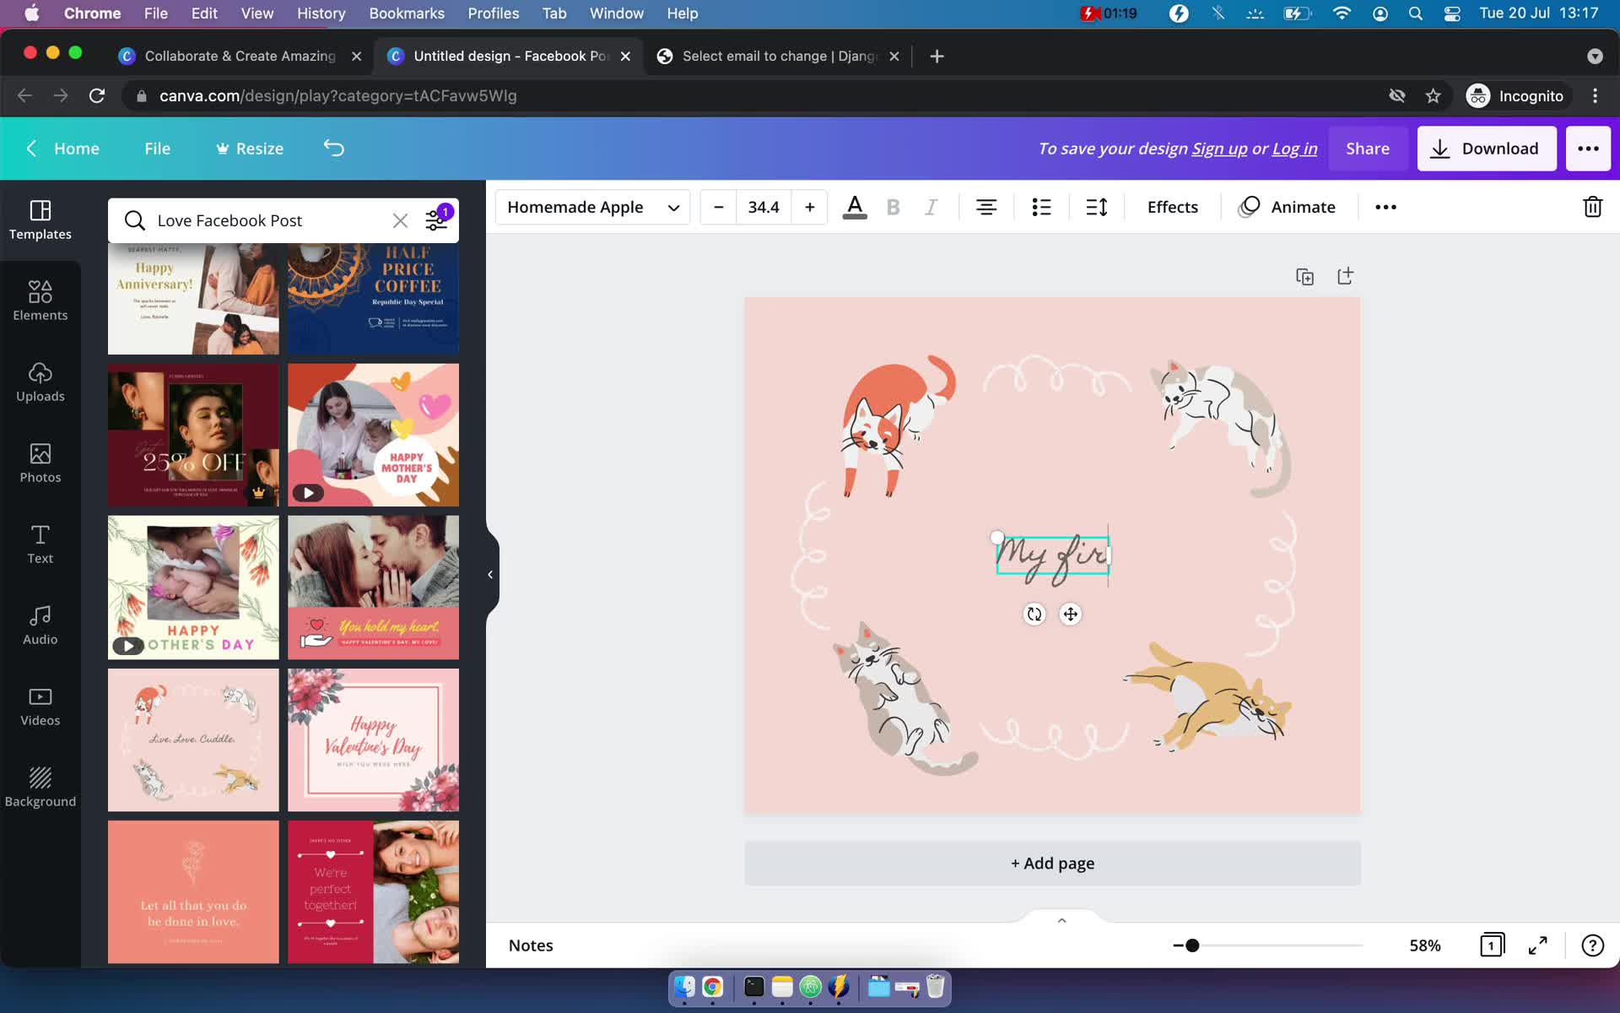Increase the font size
The width and height of the screenshot is (1620, 1013).
(x=809, y=207)
